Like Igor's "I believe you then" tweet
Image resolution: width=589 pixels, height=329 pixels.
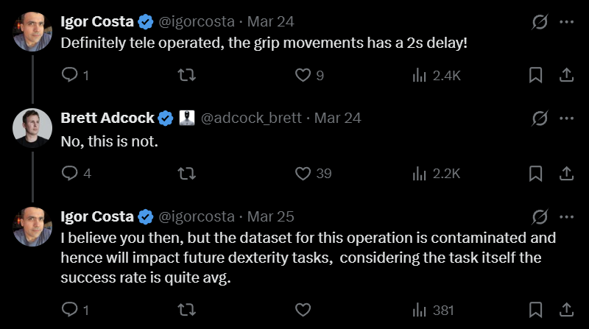303,310
